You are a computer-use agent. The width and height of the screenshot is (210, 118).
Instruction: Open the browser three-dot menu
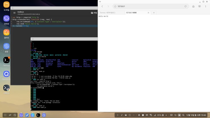coord(205,6)
